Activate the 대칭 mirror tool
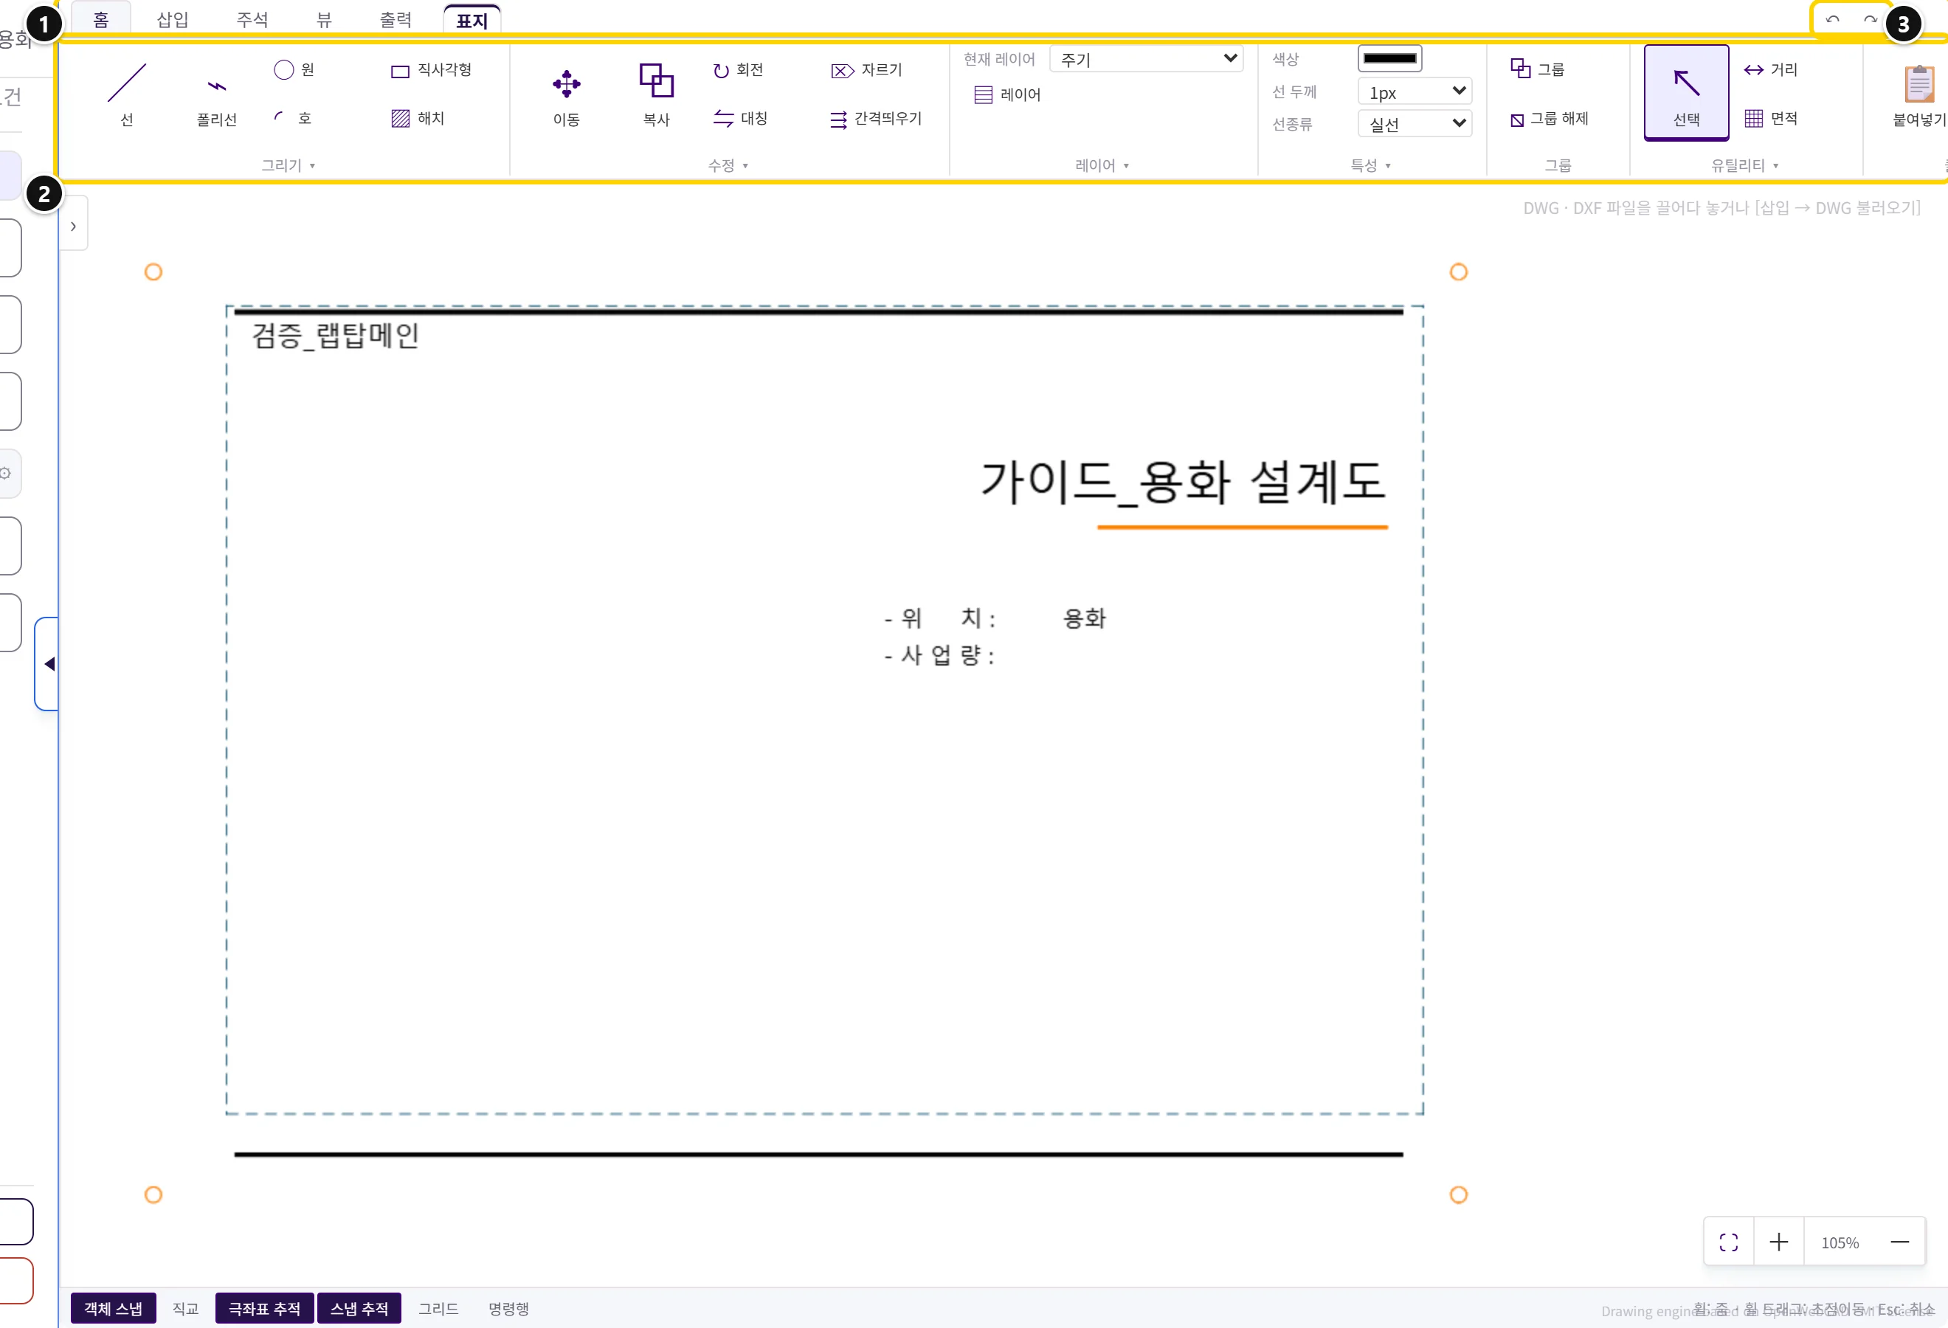This screenshot has height=1328, width=1948. pyautogui.click(x=740, y=118)
